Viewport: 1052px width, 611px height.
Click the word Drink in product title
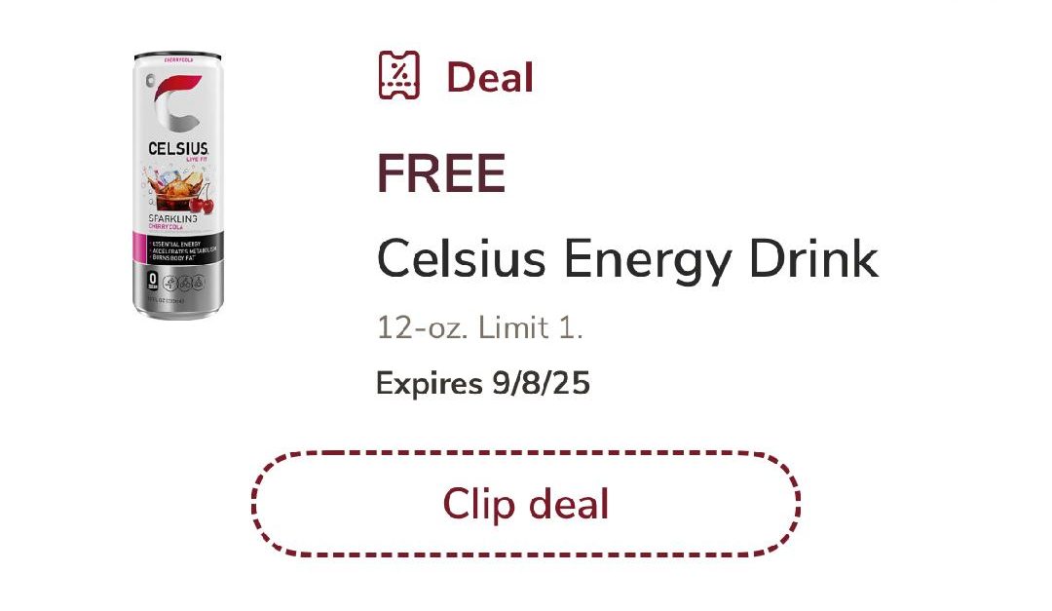(813, 258)
